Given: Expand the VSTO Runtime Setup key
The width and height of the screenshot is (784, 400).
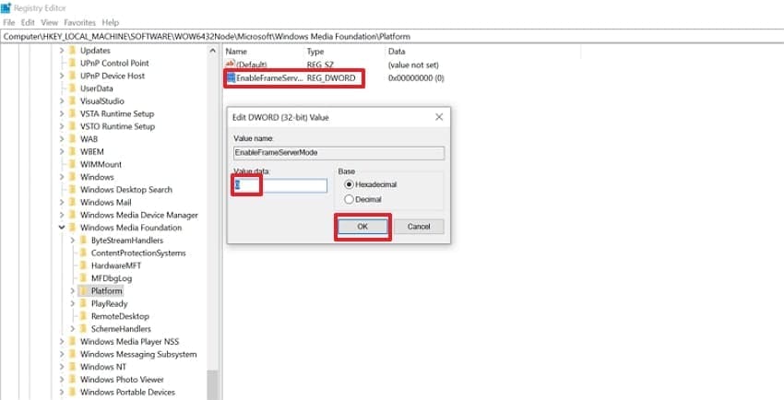Looking at the screenshot, I should (62, 126).
